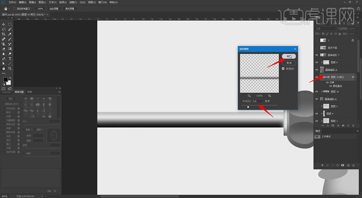Image resolution: width=362 pixels, height=198 pixels.
Task: Click the 填充屏幕 button
Action: pos(70,8)
